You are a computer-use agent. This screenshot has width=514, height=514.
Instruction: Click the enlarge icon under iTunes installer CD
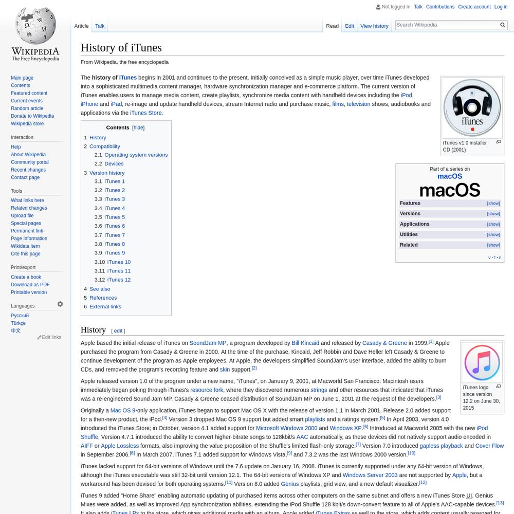pos(498,142)
